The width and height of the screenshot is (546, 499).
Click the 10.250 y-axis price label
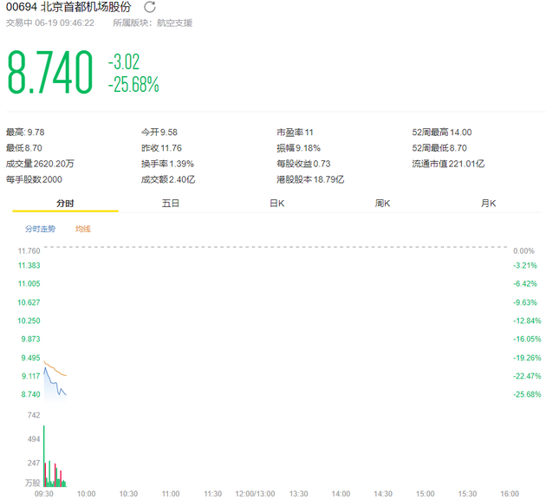[29, 321]
